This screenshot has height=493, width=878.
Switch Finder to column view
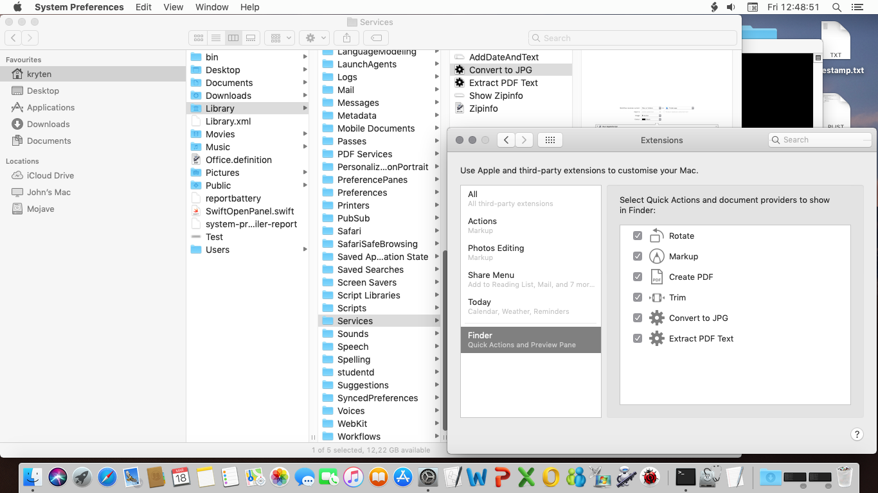tap(233, 38)
